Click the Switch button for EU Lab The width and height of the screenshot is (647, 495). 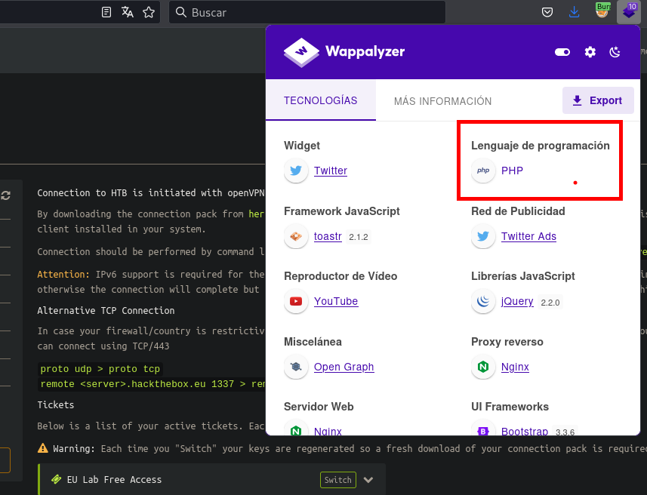(x=337, y=480)
